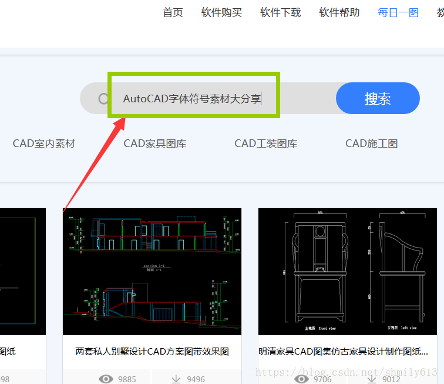The width and height of the screenshot is (444, 384).
Task: Open the 首页 navigation item
Action: pos(173,12)
